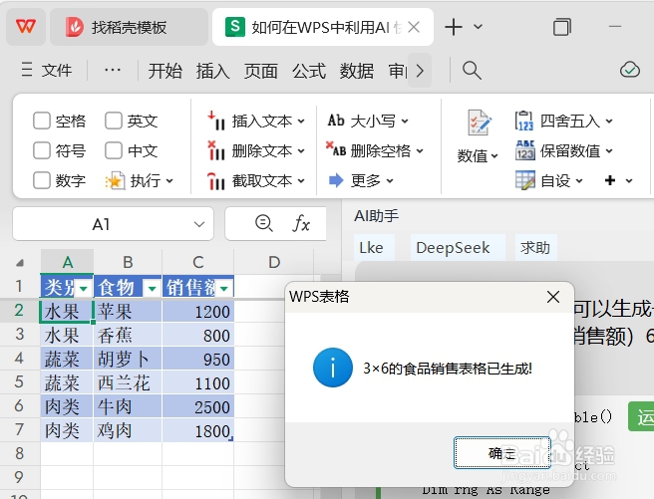The width and height of the screenshot is (654, 499).
Task: Expand the 大小写 dropdown arrow
Action: pyautogui.click(x=405, y=122)
